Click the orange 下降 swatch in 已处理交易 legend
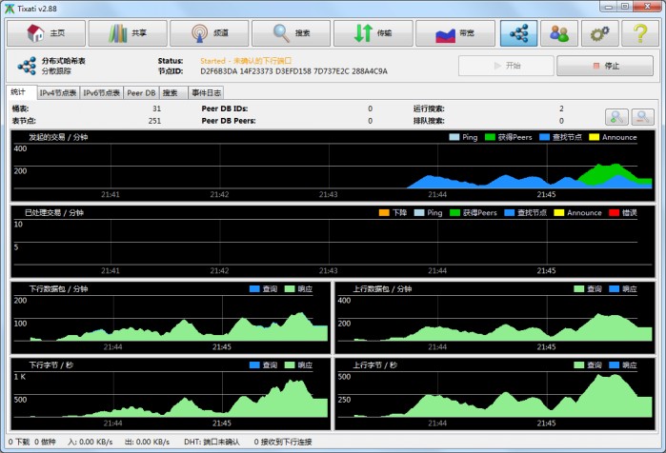The height and width of the screenshot is (453, 666). (384, 213)
